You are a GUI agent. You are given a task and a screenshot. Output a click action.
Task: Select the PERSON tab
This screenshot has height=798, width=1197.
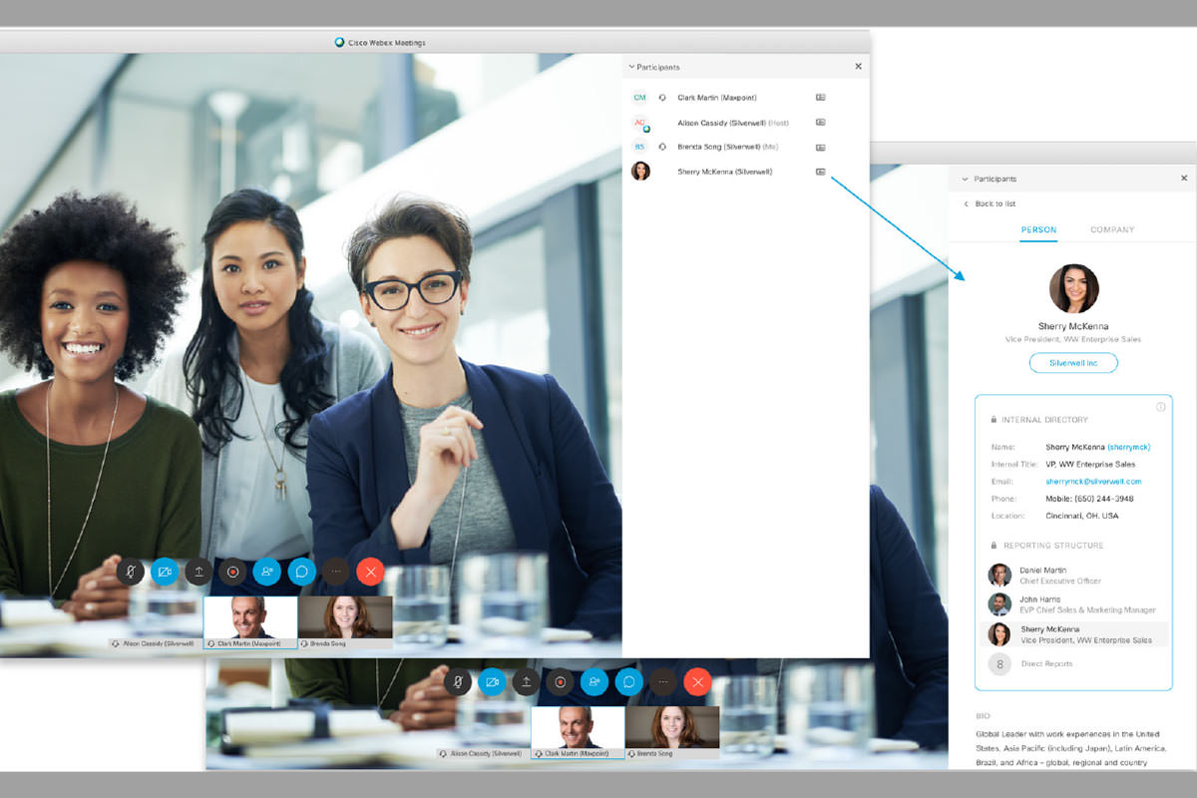[x=1038, y=229]
